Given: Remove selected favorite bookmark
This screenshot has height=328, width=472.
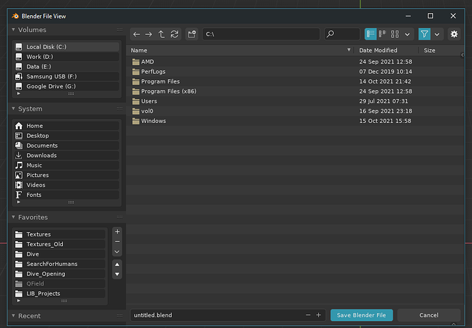Looking at the screenshot, I should (x=117, y=242).
